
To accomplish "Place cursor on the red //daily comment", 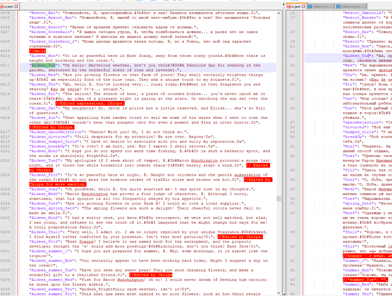I will [38, 51].
